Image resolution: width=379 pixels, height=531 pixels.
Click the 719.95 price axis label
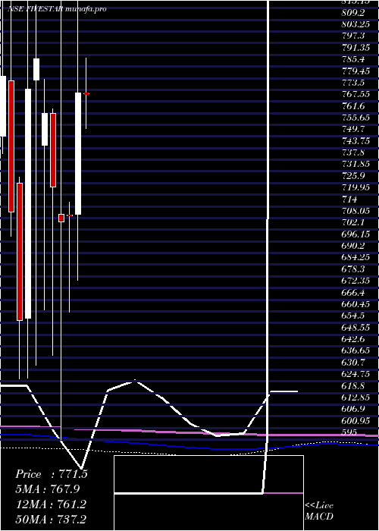(x=356, y=187)
